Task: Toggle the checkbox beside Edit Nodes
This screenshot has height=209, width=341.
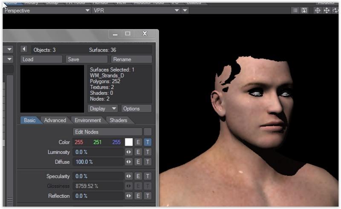Action: pyautogui.click(x=147, y=132)
